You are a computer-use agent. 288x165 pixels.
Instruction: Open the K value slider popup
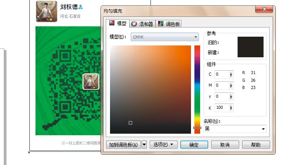(231, 108)
